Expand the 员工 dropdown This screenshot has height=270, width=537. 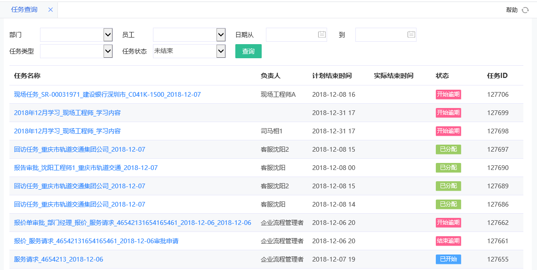click(221, 34)
